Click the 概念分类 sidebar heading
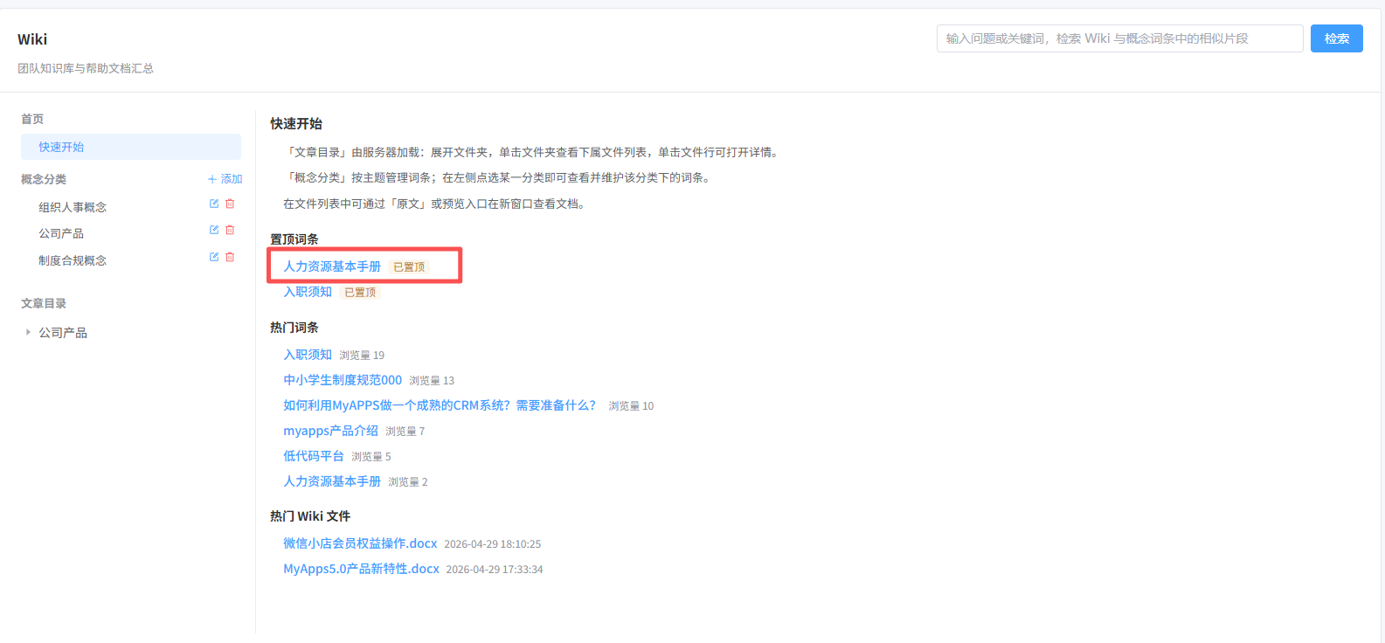1385x643 pixels. pos(44,179)
